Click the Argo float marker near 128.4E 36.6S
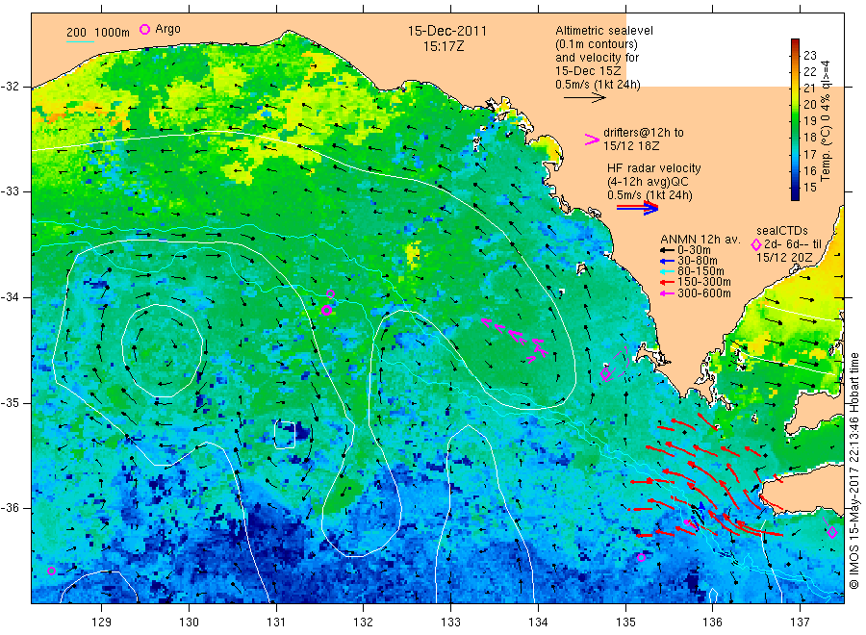This screenshot has width=866, height=635. tap(51, 571)
